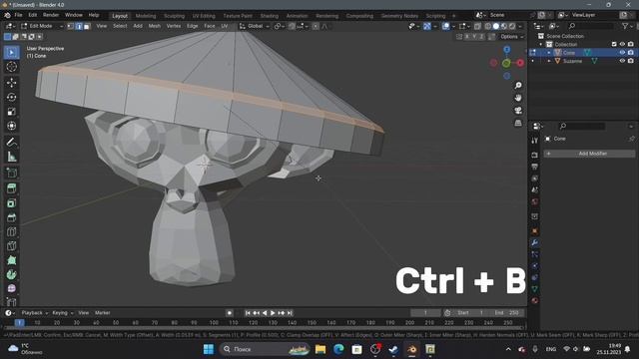Image resolution: width=639 pixels, height=359 pixels.
Task: Select the Spin tool
Action: (x=11, y=274)
